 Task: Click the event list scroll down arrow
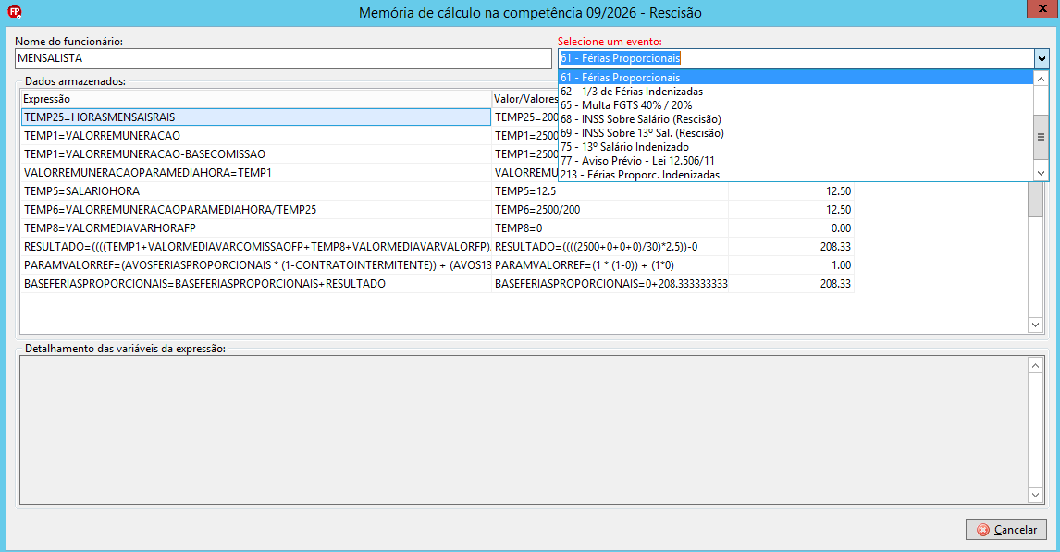(x=1042, y=173)
